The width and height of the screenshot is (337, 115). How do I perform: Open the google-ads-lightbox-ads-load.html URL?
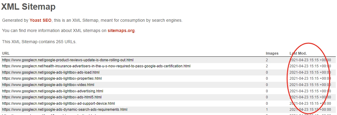[51, 72]
